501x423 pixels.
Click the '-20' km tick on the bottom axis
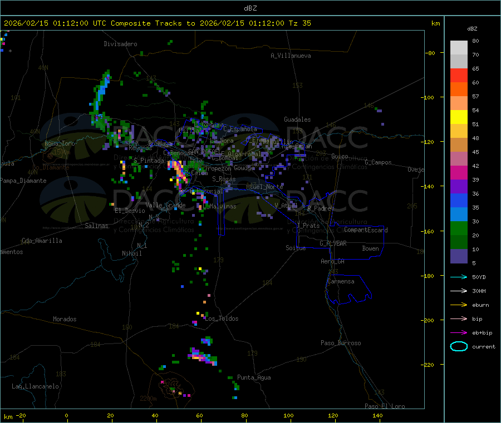(21, 415)
